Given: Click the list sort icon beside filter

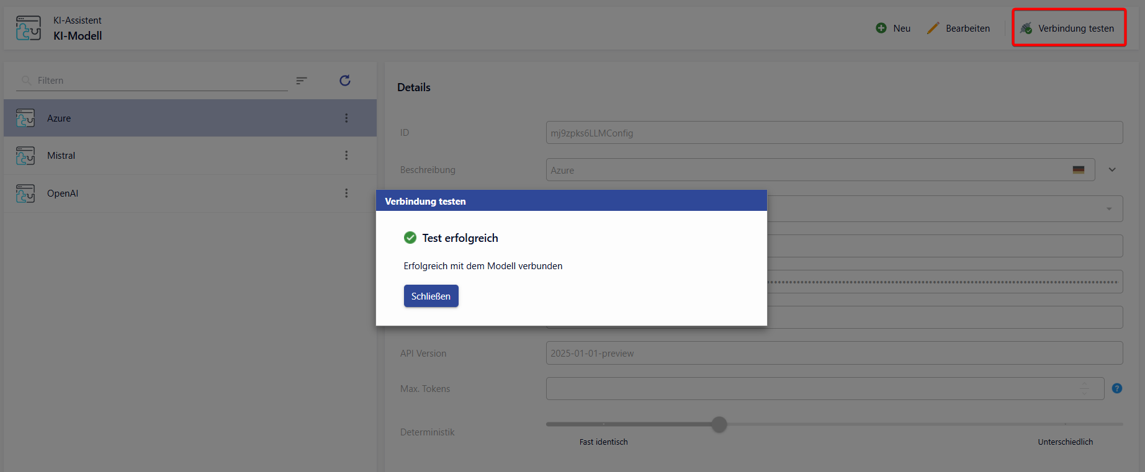Looking at the screenshot, I should pos(302,81).
